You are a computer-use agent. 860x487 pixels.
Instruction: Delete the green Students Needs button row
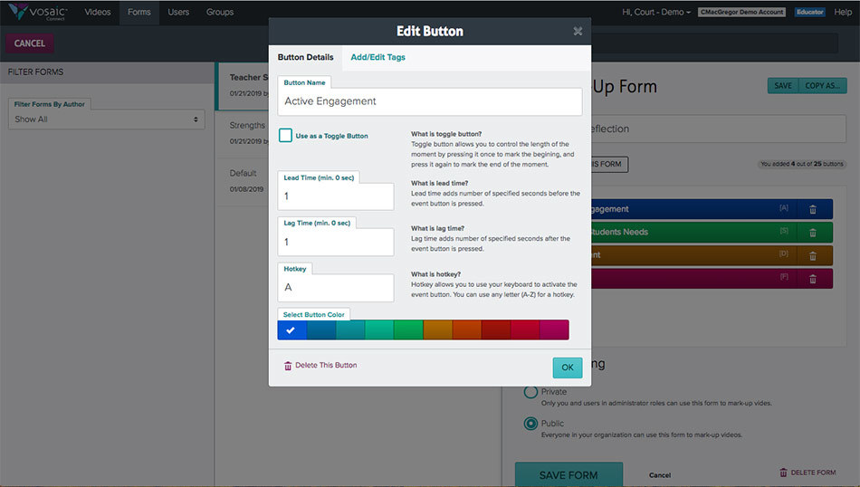point(813,233)
